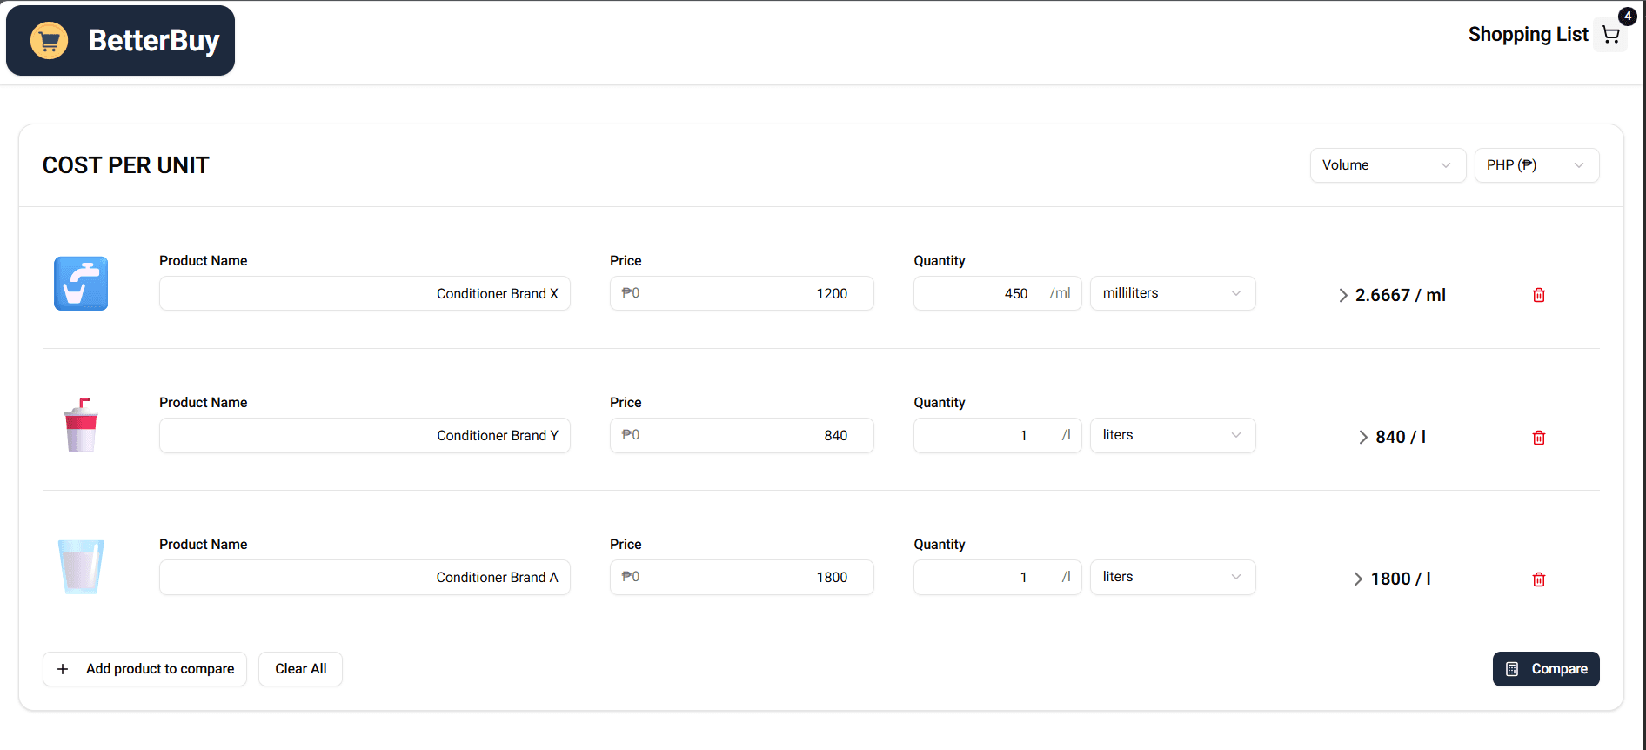
Task: Click the Clear All button
Action: (x=300, y=669)
